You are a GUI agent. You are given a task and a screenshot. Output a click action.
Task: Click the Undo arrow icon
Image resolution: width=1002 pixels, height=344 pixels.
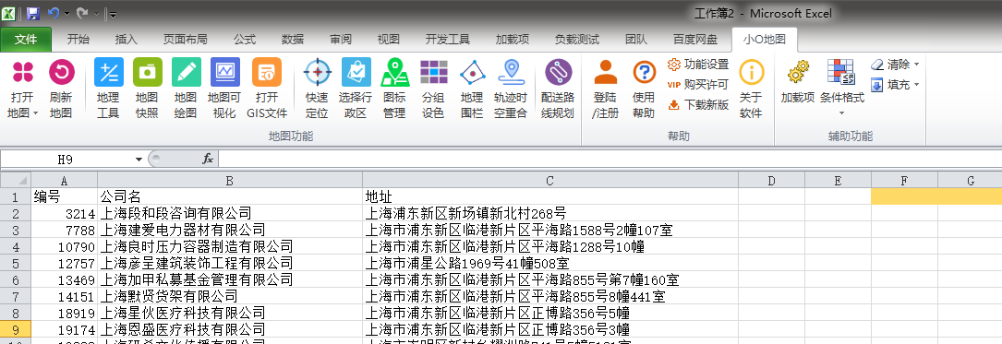pyautogui.click(x=54, y=13)
